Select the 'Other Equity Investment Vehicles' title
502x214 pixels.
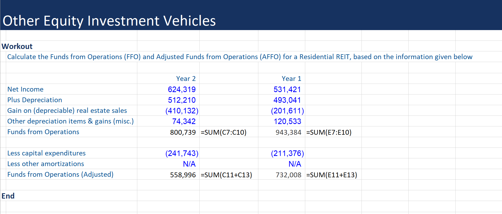click(109, 21)
